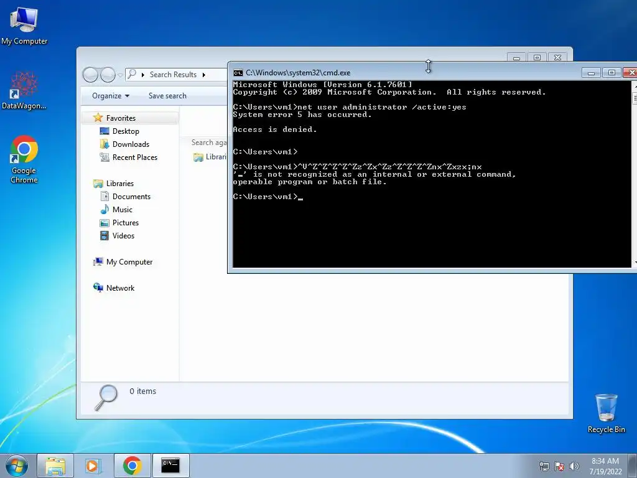Go back in Explorer window
Screen dimensions: 637x478
point(90,75)
